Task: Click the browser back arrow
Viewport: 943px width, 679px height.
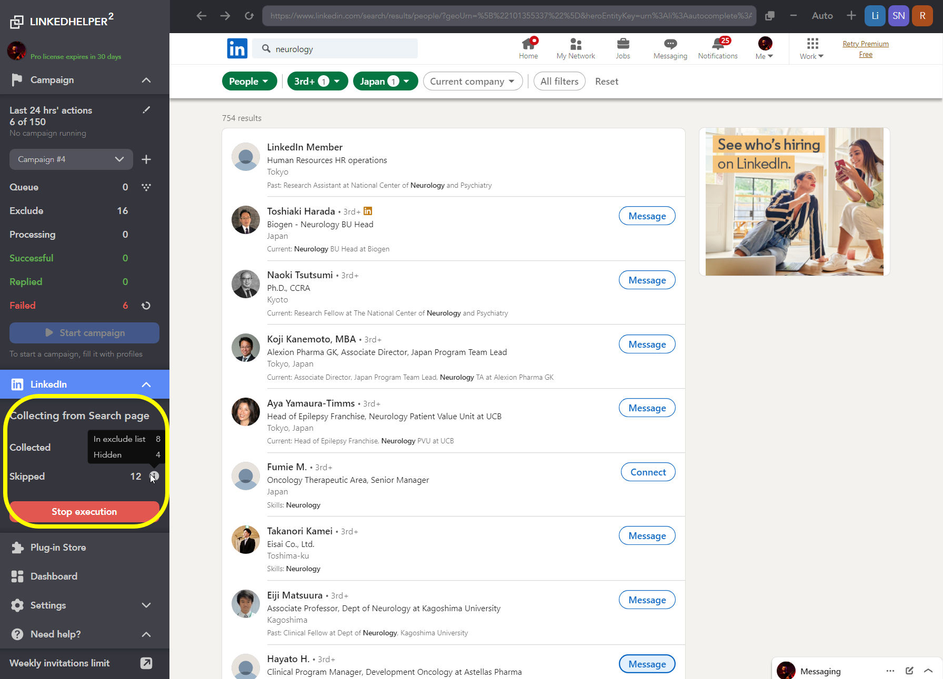Action: [x=201, y=16]
